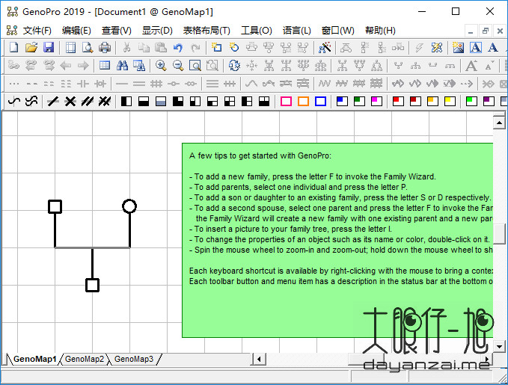Select the X cross-out line icon
Image resolution: width=508 pixels, height=385 pixels.
tap(70, 102)
